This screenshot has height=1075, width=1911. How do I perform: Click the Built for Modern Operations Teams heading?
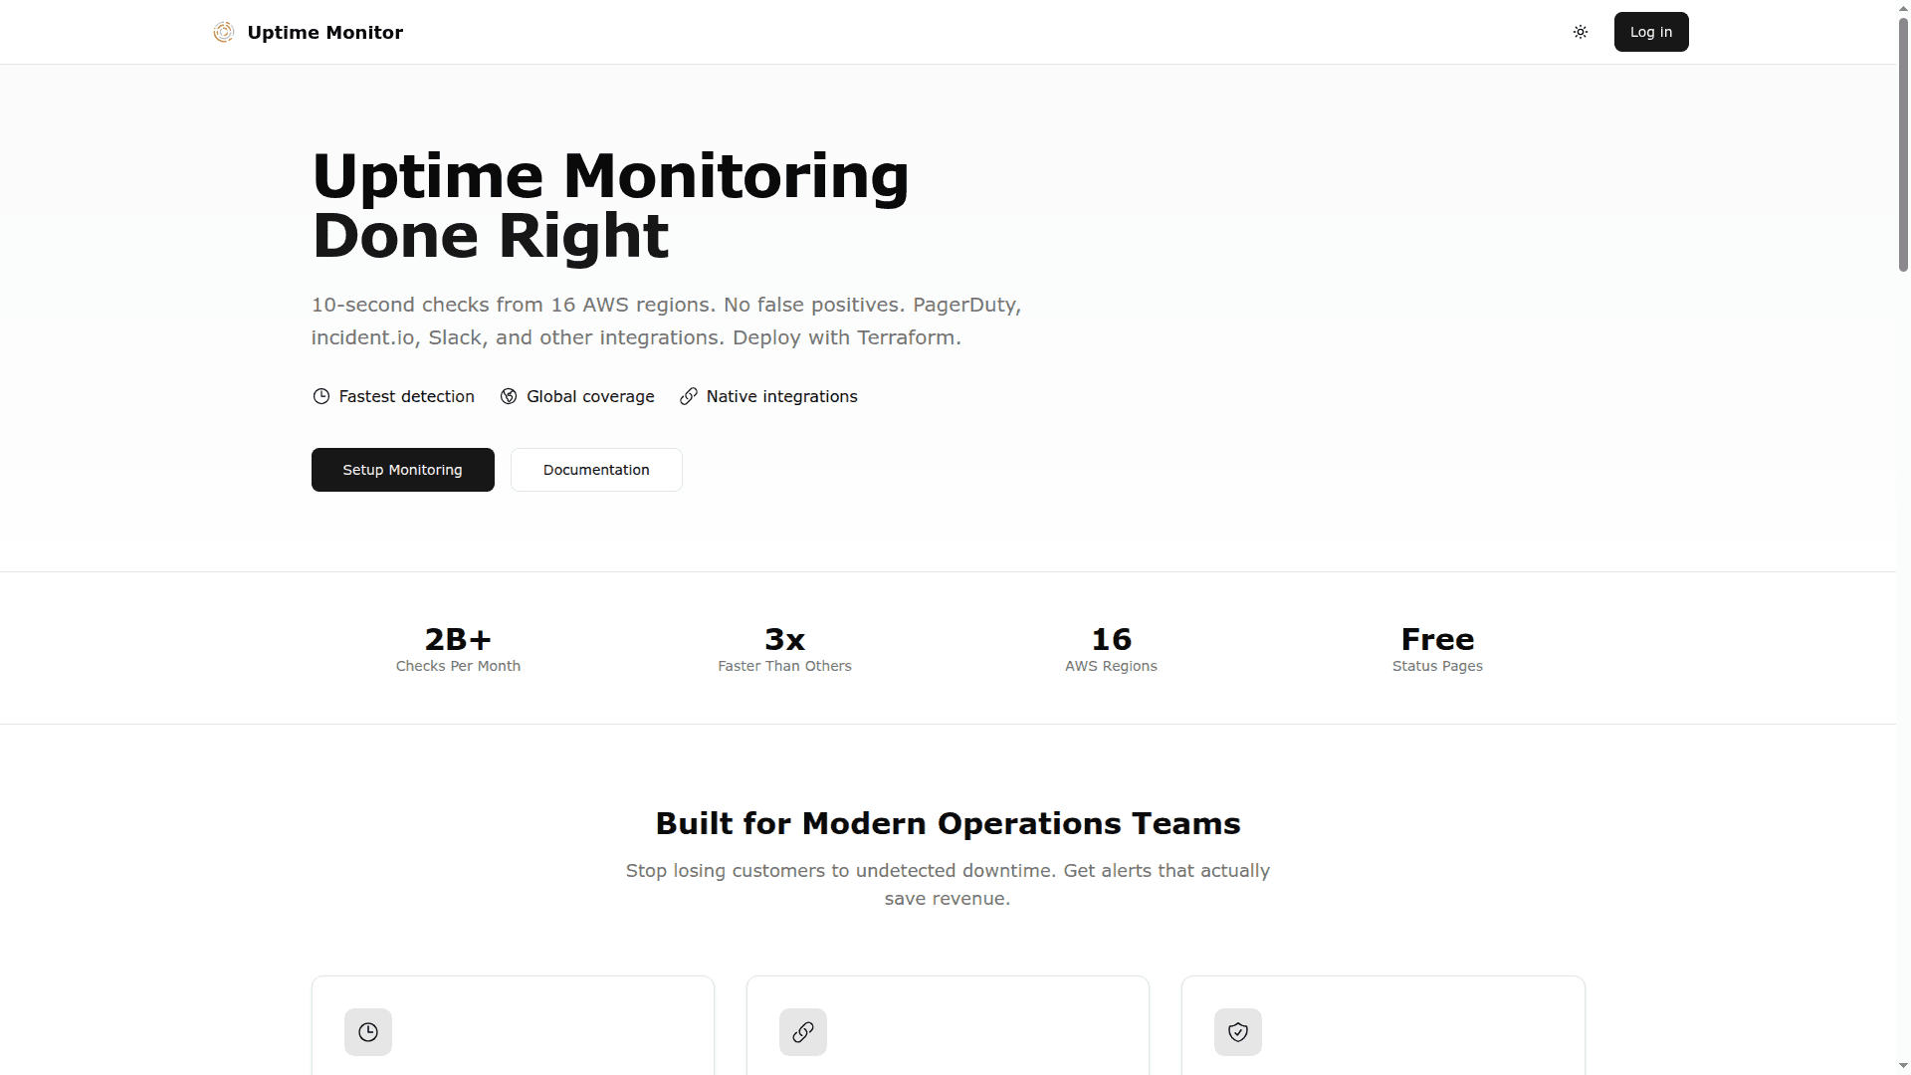tap(948, 823)
